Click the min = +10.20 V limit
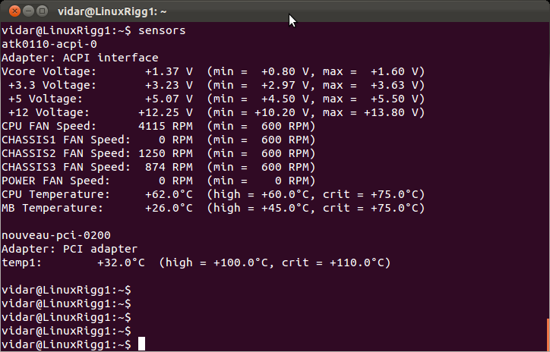Screen dimensions: 550x352 coord(261,112)
